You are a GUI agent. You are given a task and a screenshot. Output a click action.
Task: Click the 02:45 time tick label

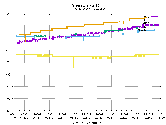(148, 118)
